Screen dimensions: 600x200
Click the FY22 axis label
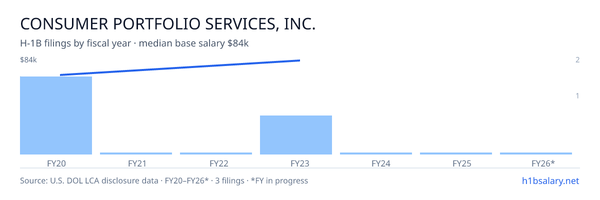(216, 163)
